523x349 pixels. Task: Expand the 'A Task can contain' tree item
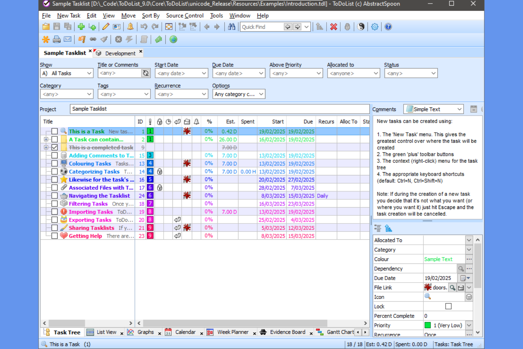click(46, 139)
